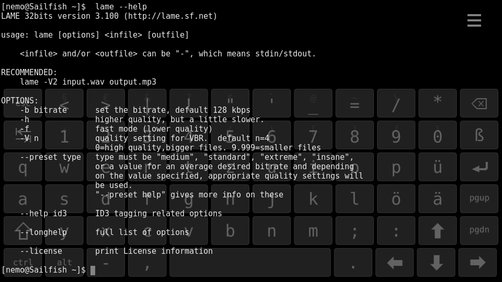Screen dimensions: 502x282
Task: Tap the ü key
Action: (x=437, y=167)
